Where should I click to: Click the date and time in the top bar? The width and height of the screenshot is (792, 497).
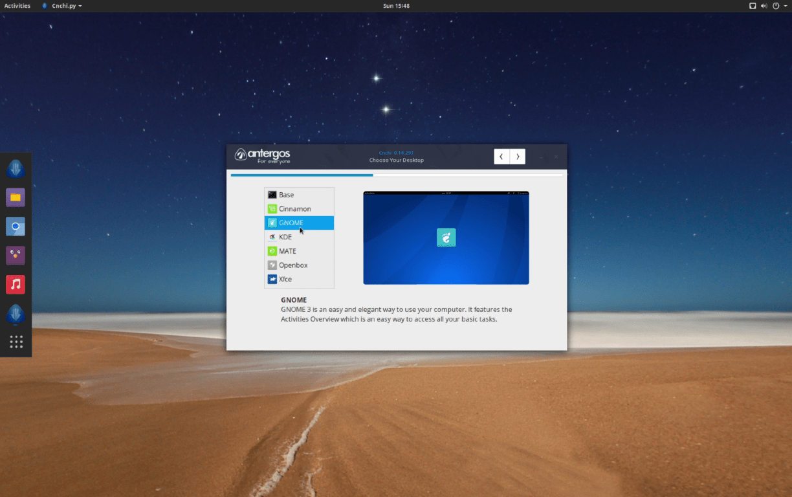(396, 6)
